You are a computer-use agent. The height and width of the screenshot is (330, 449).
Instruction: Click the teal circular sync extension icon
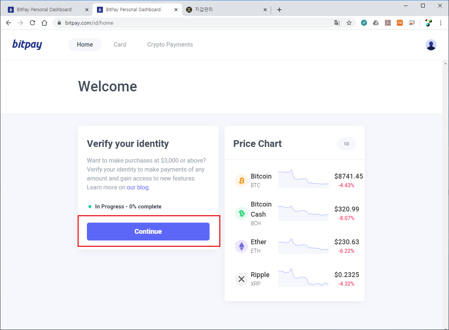364,23
